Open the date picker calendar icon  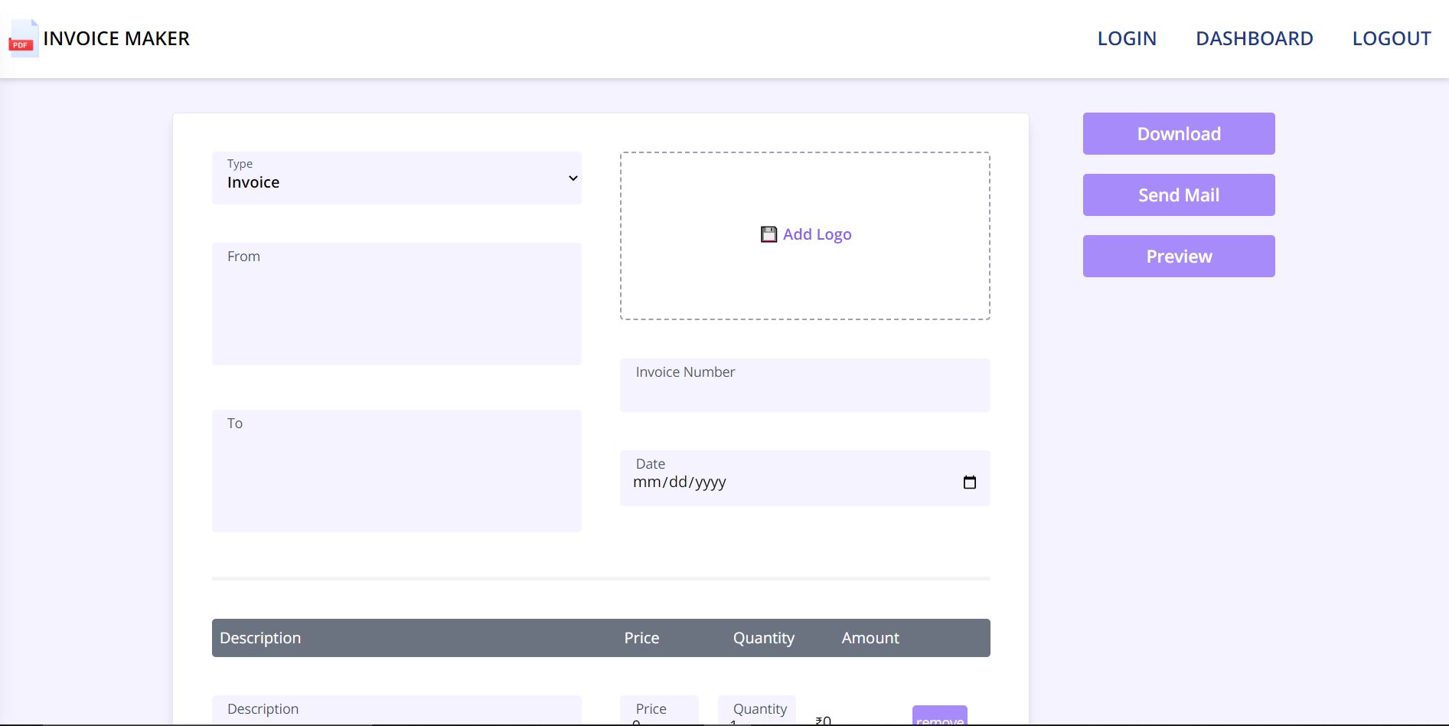pos(969,482)
